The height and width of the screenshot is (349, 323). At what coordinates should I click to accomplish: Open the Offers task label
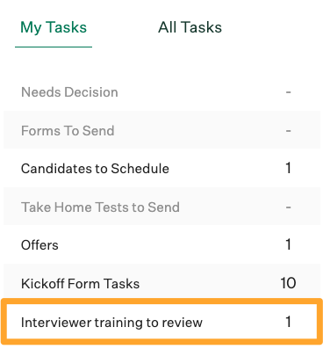[x=39, y=245]
